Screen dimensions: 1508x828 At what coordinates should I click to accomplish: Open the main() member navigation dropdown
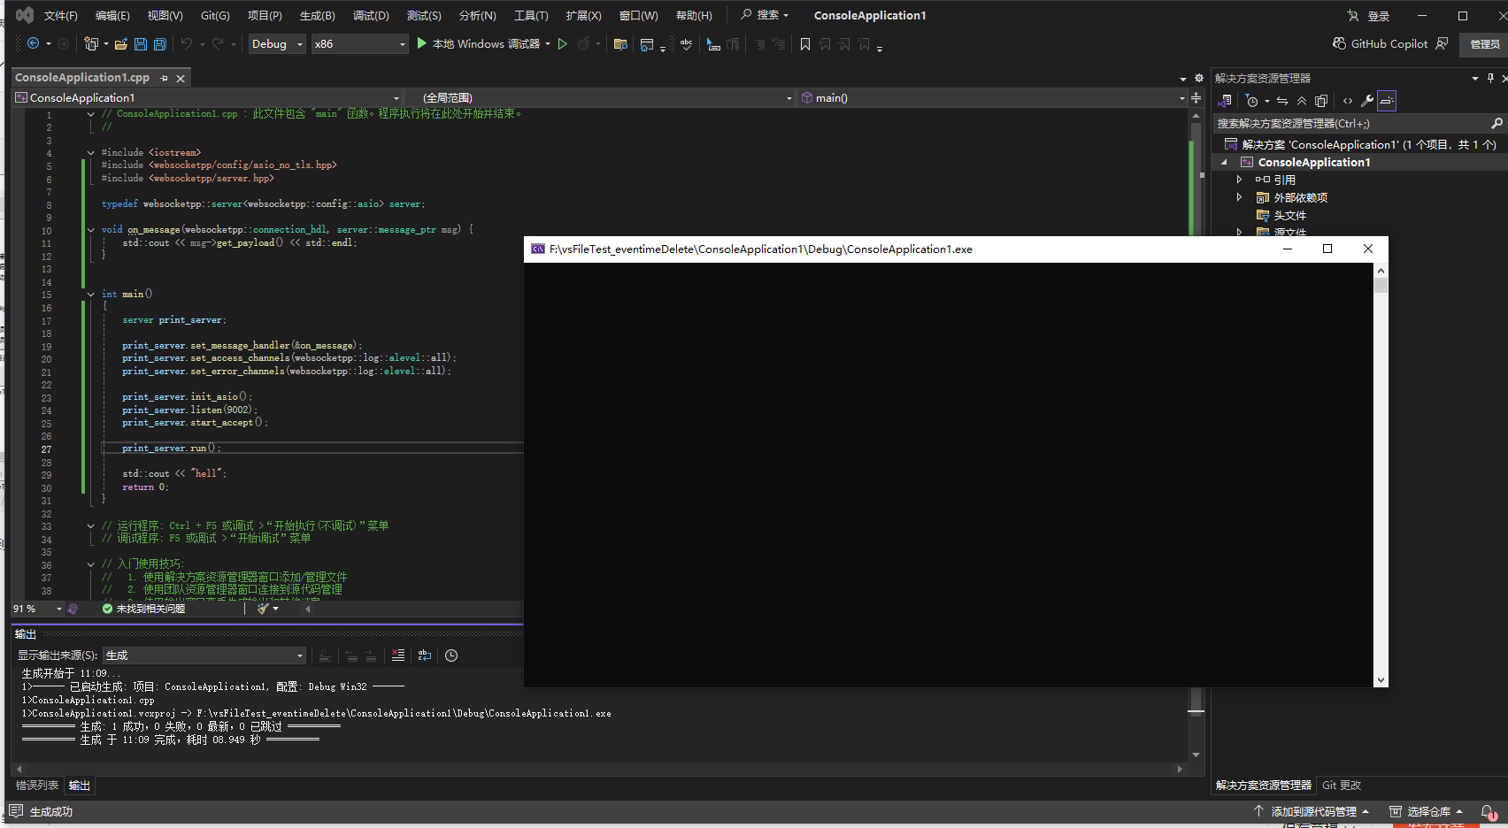(993, 98)
